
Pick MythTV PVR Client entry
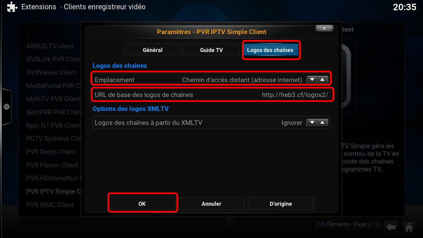[x=54, y=99]
